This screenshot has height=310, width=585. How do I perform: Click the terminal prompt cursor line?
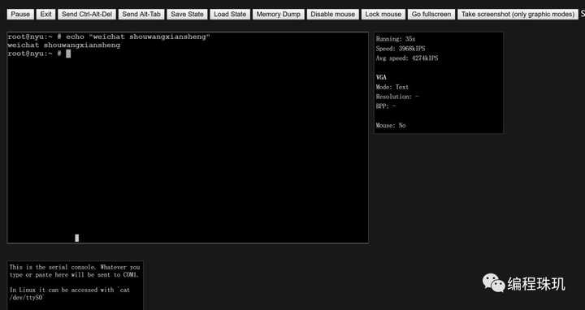click(39, 54)
